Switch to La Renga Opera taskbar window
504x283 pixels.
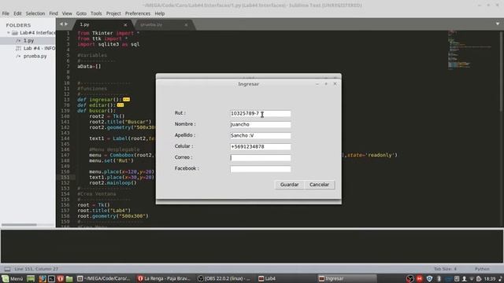tap(164, 278)
